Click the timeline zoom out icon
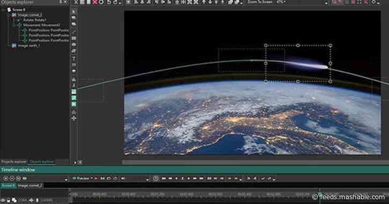Image resolution: width=389 pixels, height=204 pixels. pyautogui.click(x=12, y=178)
